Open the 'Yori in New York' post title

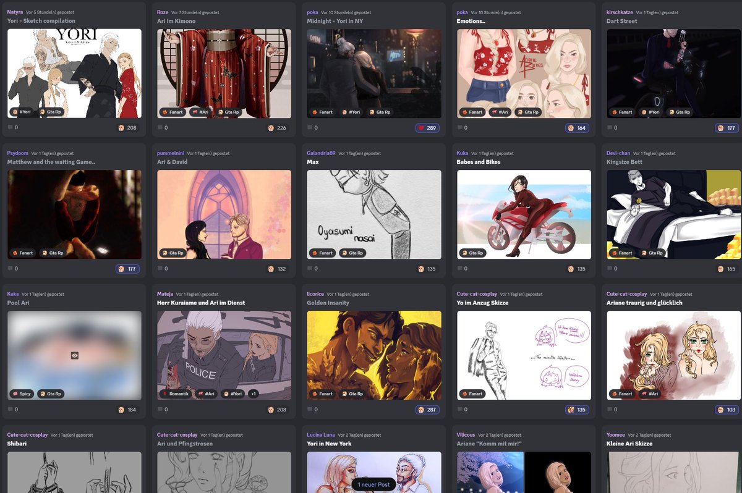(x=329, y=444)
